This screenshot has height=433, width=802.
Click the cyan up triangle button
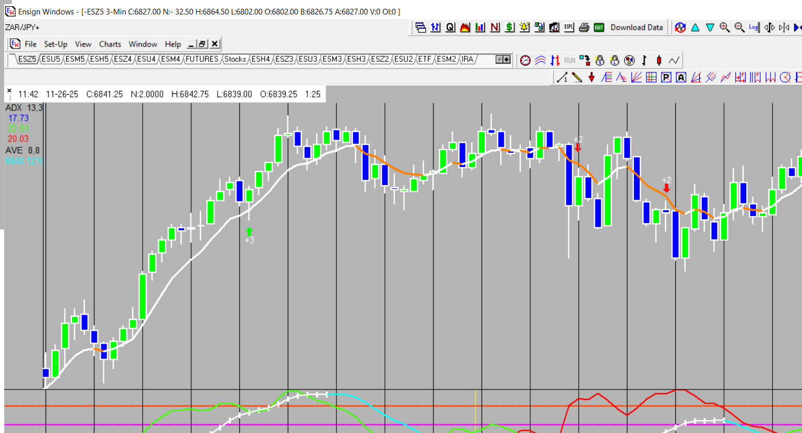point(695,27)
